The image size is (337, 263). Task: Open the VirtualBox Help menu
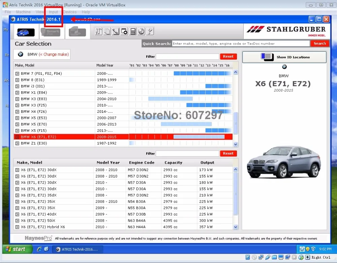pos(86,12)
